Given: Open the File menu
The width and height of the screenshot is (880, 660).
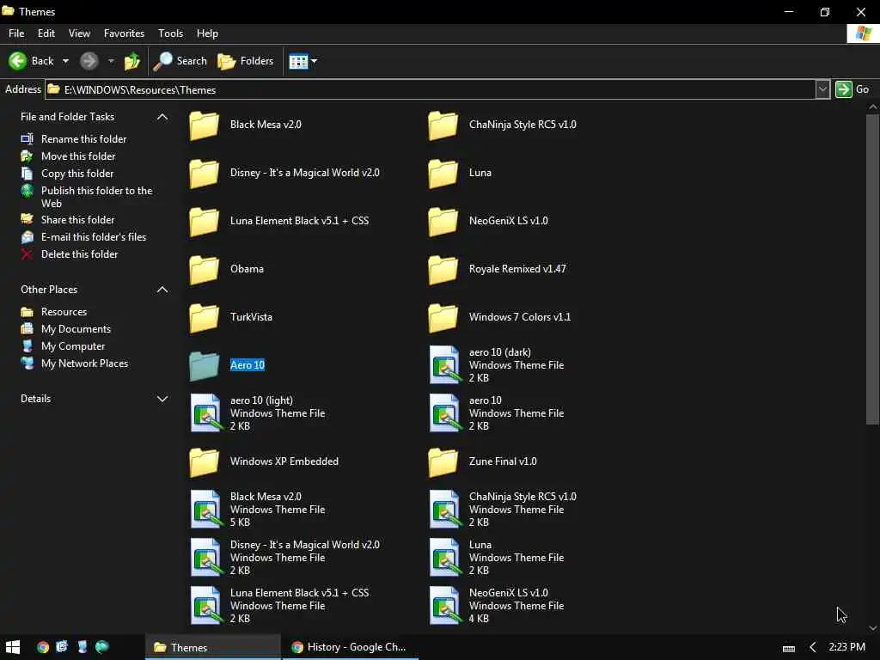Looking at the screenshot, I should (x=16, y=34).
